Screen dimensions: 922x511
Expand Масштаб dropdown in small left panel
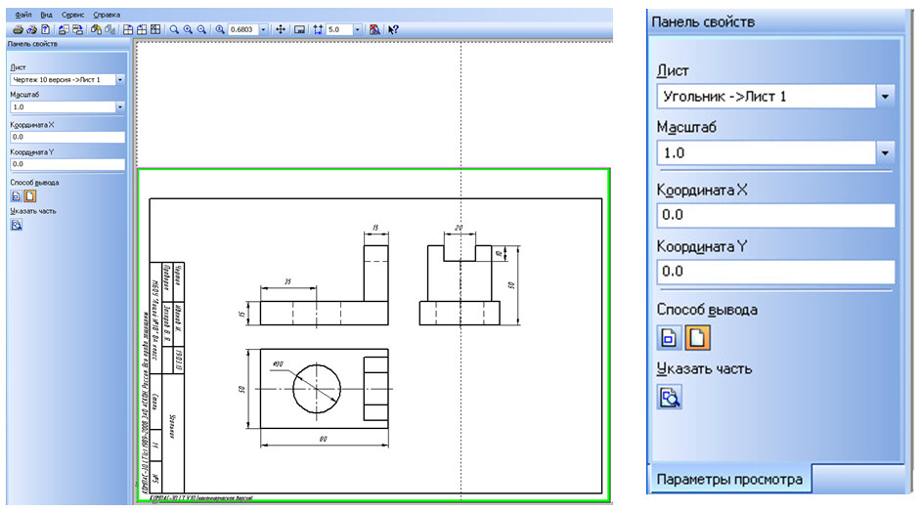(x=120, y=106)
